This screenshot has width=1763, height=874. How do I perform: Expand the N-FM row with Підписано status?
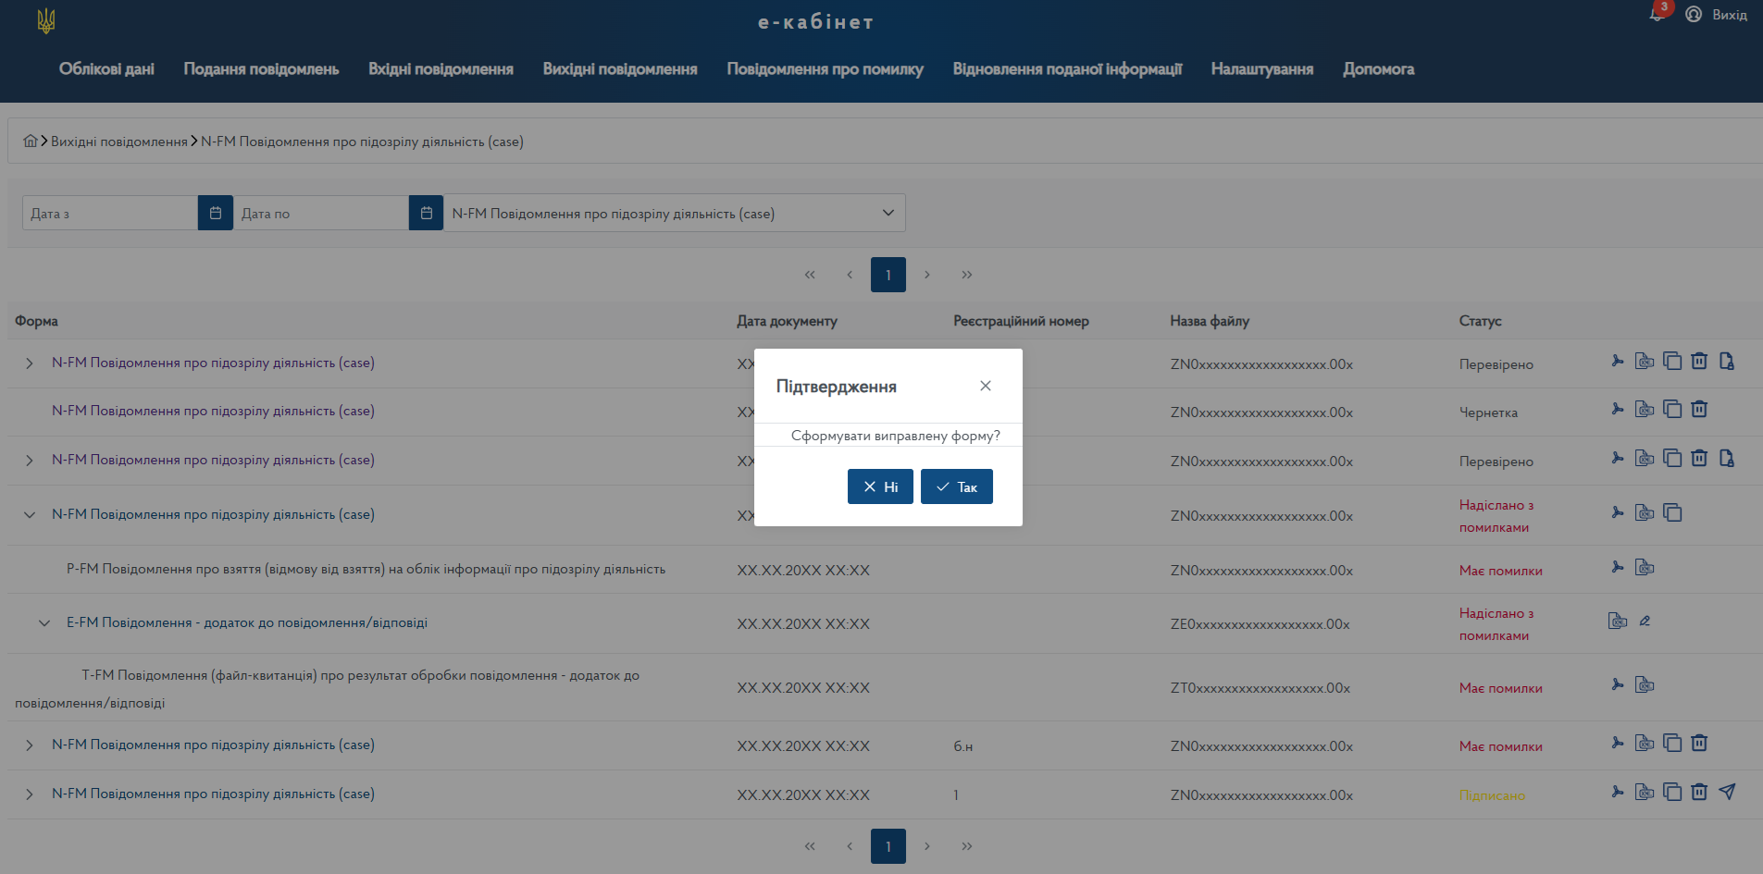pyautogui.click(x=30, y=794)
